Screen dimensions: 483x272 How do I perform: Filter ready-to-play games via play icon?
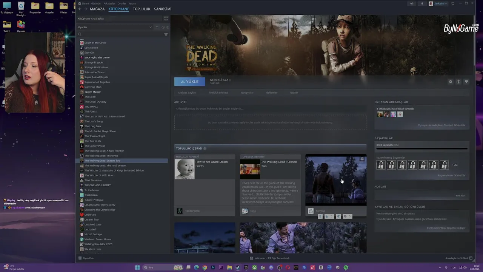click(168, 27)
